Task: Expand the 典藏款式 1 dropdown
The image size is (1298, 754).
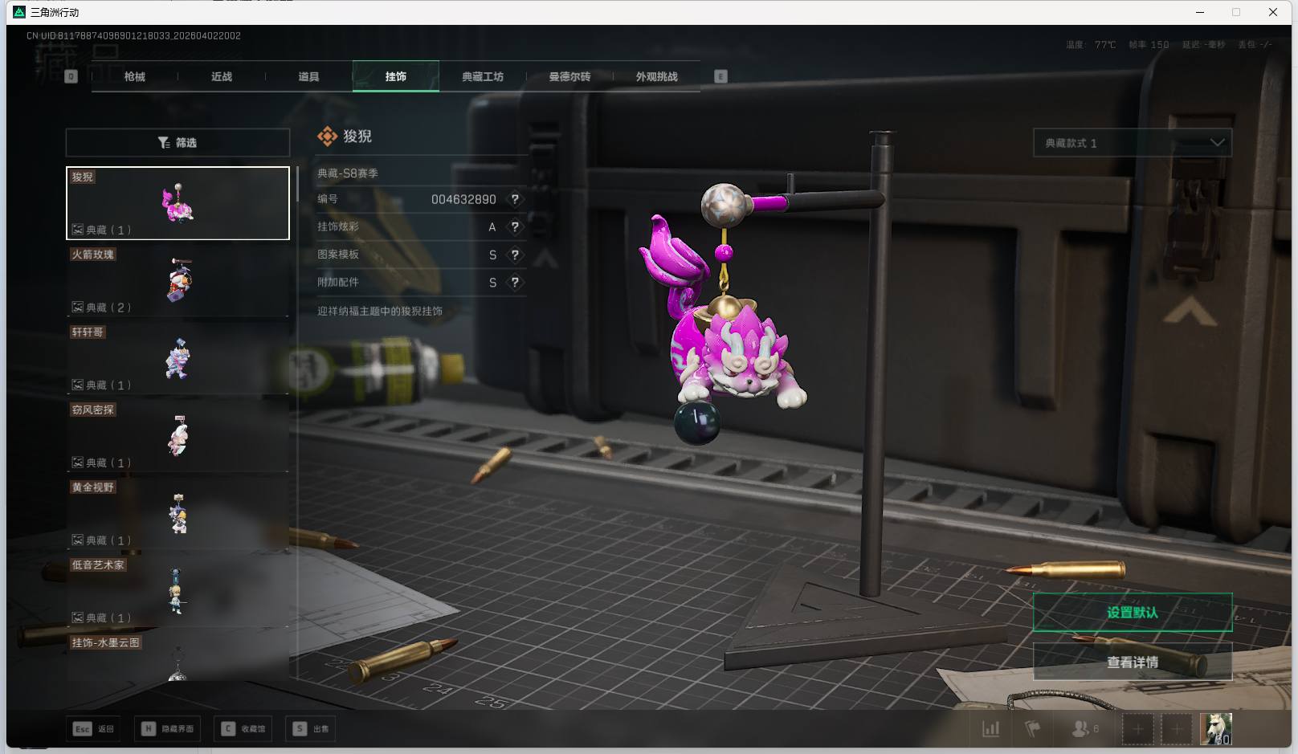Action: click(1132, 143)
